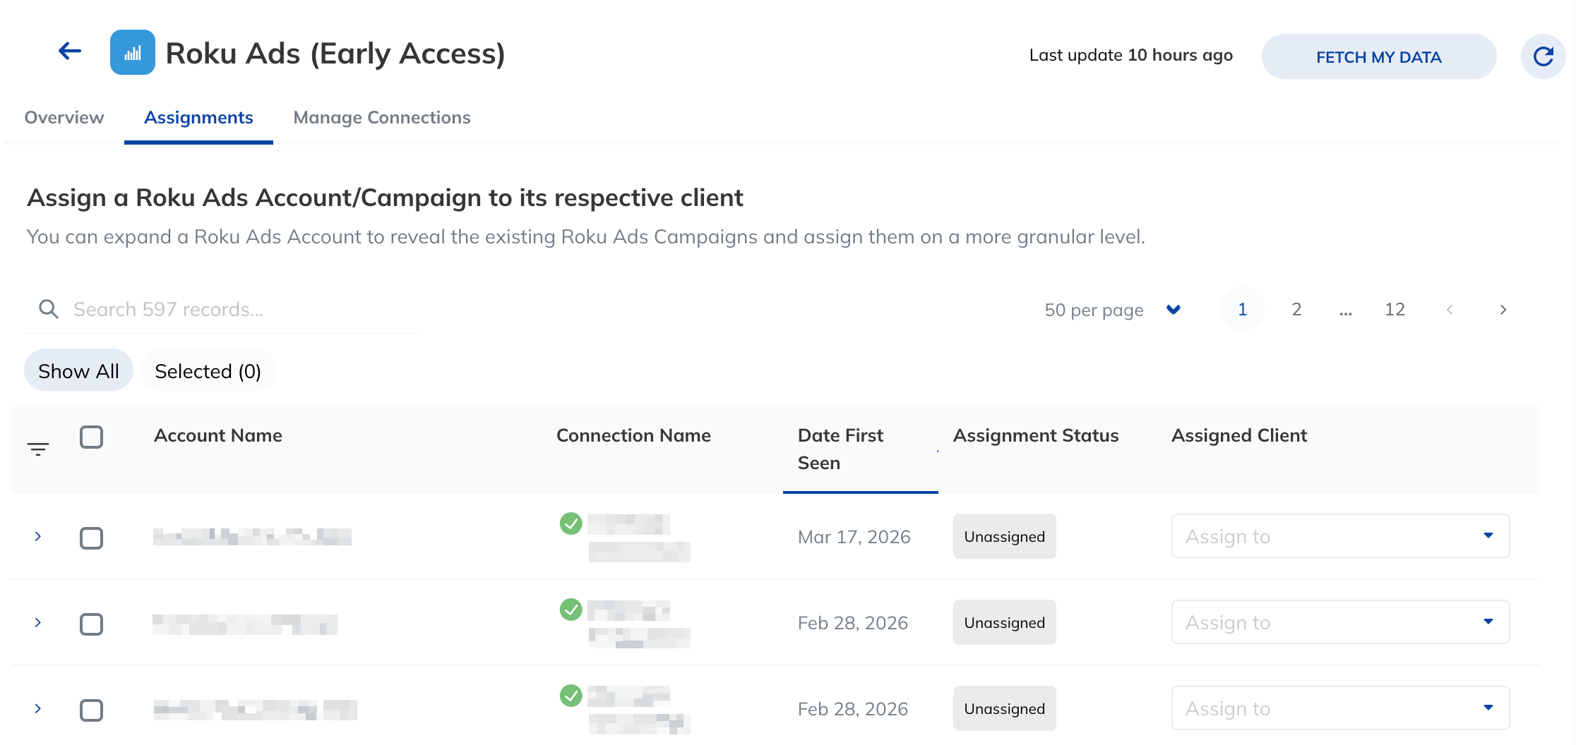The image size is (1576, 745).
Task: Go to page 2
Action: click(x=1296, y=309)
